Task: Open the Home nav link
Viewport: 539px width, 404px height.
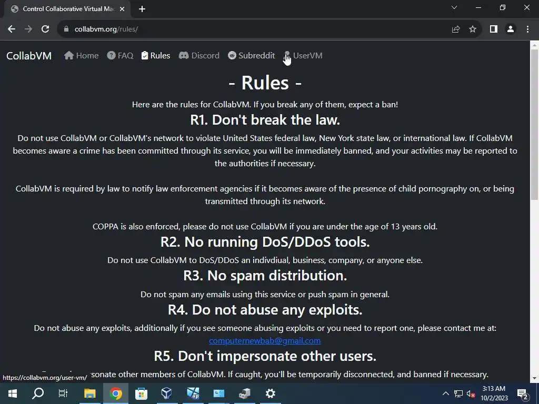Action: [81, 56]
